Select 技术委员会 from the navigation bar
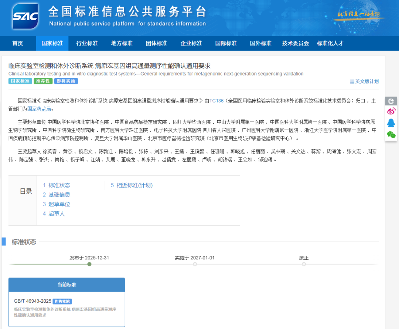The image size is (399, 329). pos(295,43)
